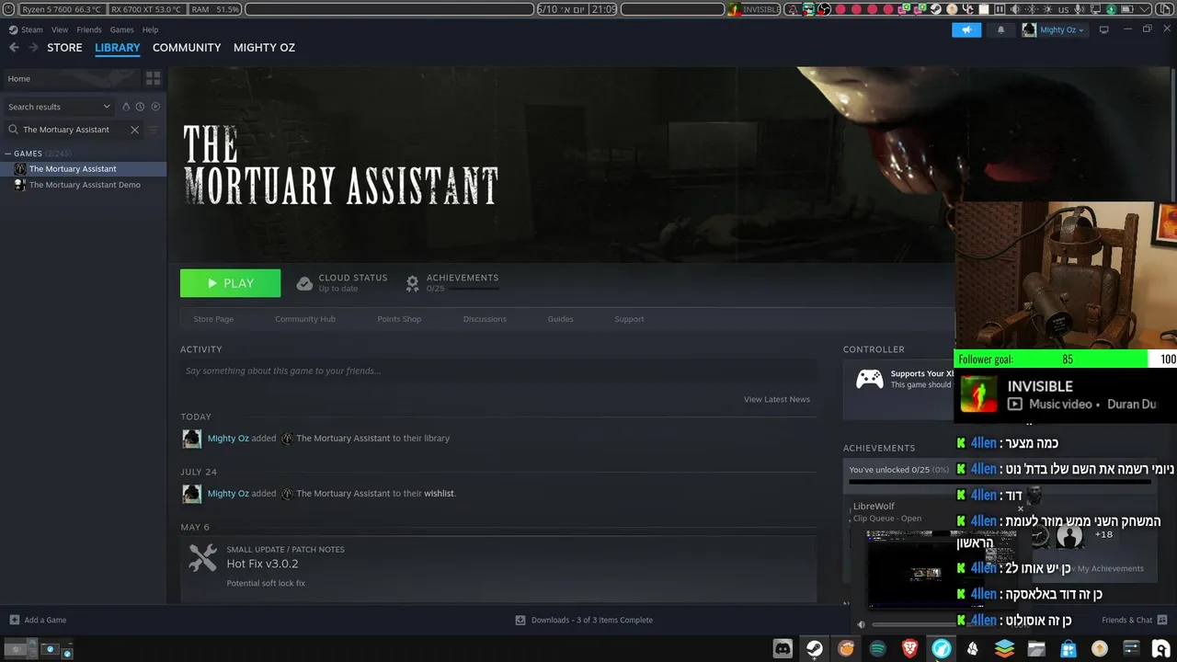Open the Community Hub link
This screenshot has width=1177, height=662.
point(305,319)
